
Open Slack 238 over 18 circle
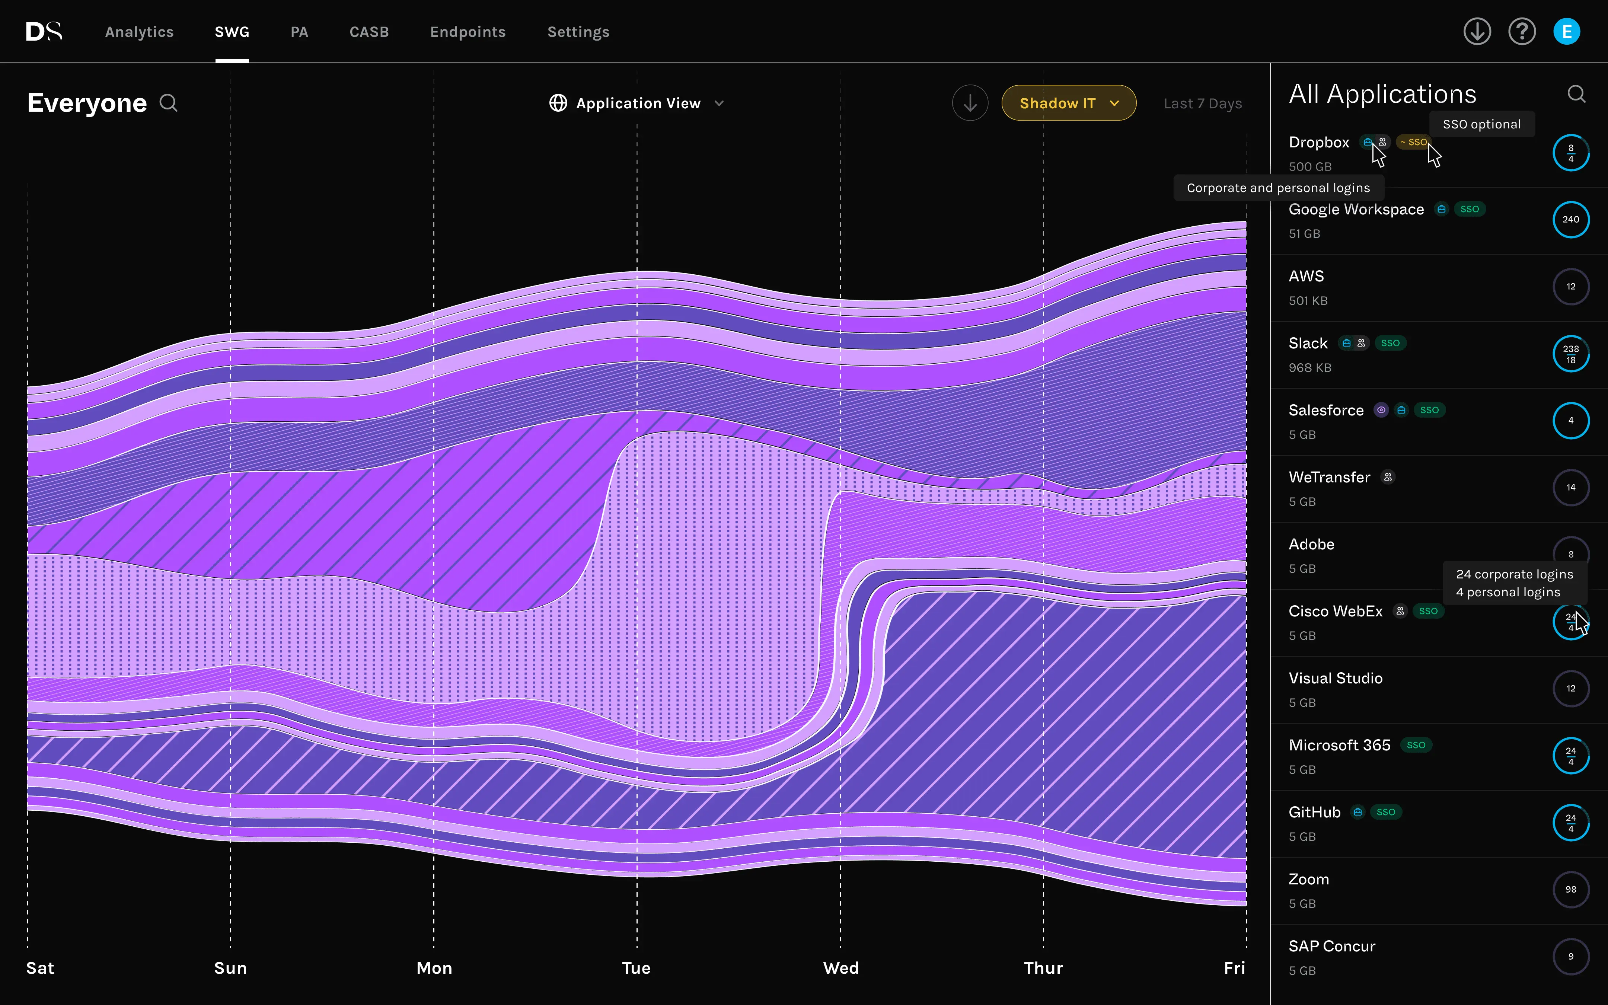(1571, 354)
